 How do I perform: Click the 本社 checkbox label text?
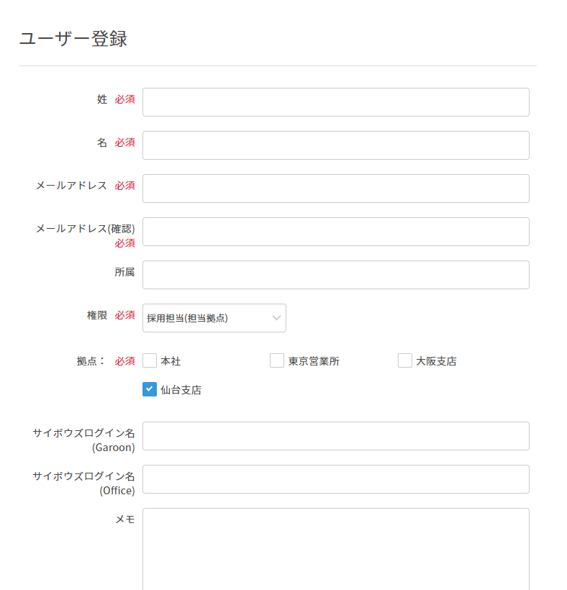point(171,361)
